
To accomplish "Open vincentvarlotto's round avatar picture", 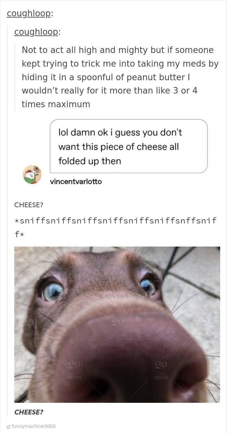I will pos(32,174).
